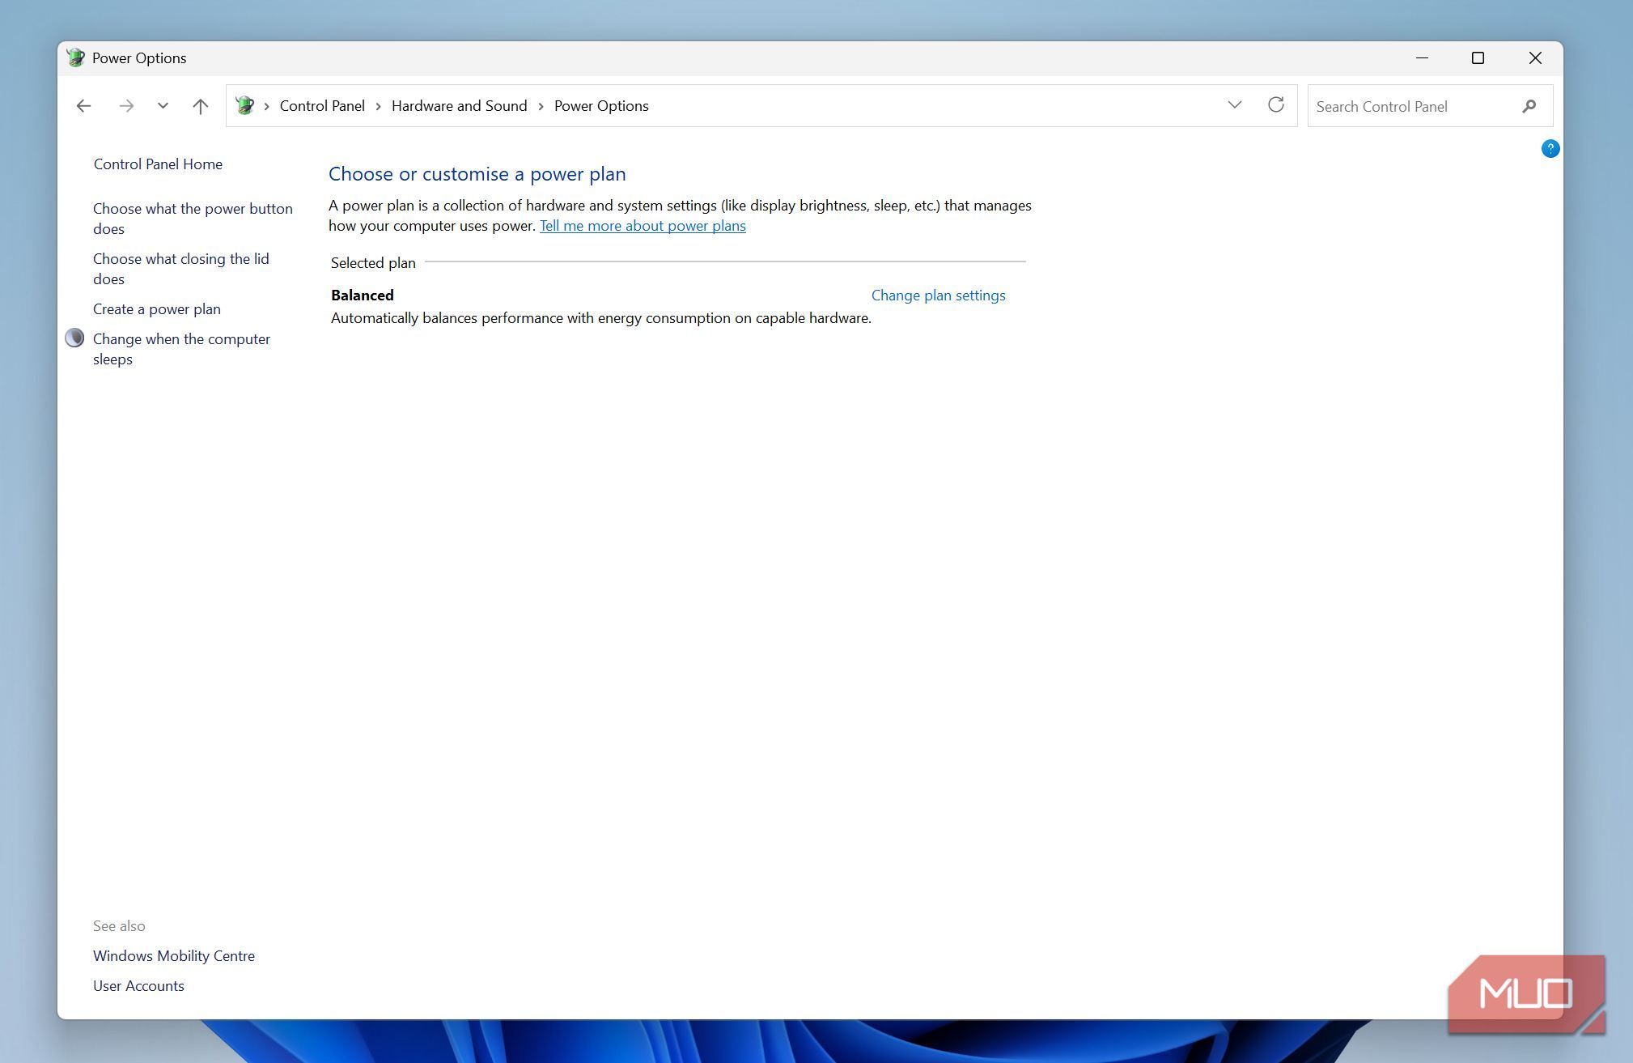Click the Balanced plan name
This screenshot has height=1063, width=1633.
pyautogui.click(x=362, y=296)
